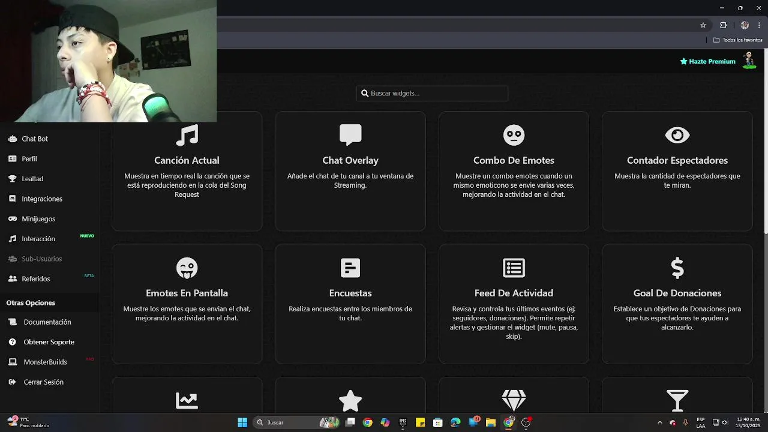Focus the Buscar widgets search field

433,93
